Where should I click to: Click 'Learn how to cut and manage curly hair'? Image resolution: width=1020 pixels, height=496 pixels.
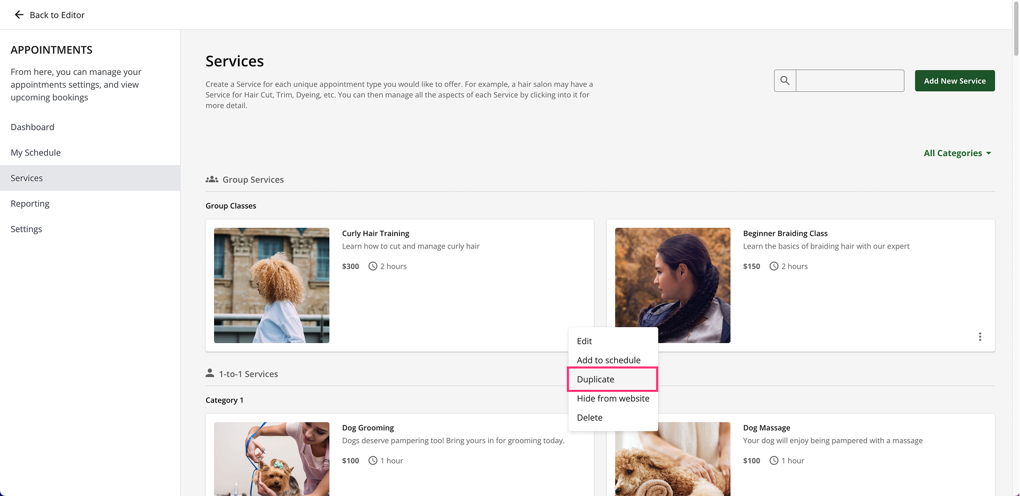tap(411, 246)
